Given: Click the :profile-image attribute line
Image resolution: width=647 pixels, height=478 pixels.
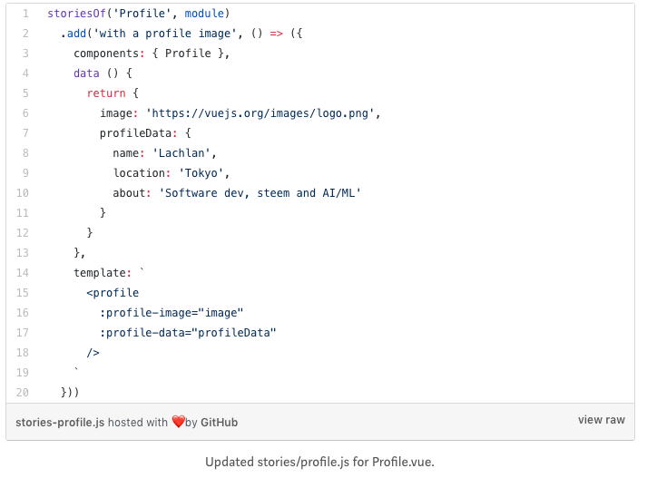Looking at the screenshot, I should pos(172,312).
